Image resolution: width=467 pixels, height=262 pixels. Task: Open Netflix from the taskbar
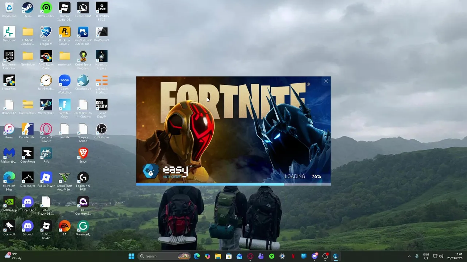point(293,256)
